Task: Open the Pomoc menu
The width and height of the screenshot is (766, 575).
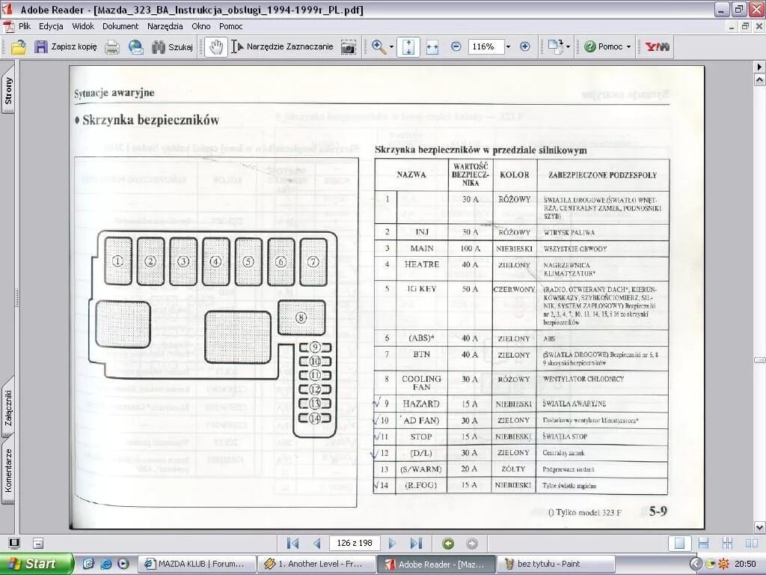Action: coord(230,26)
